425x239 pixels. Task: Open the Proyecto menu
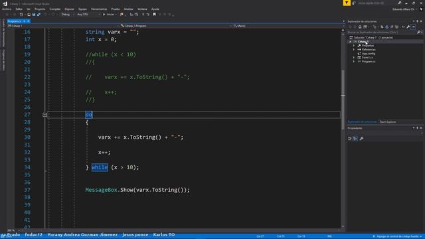pyautogui.click(x=40, y=9)
